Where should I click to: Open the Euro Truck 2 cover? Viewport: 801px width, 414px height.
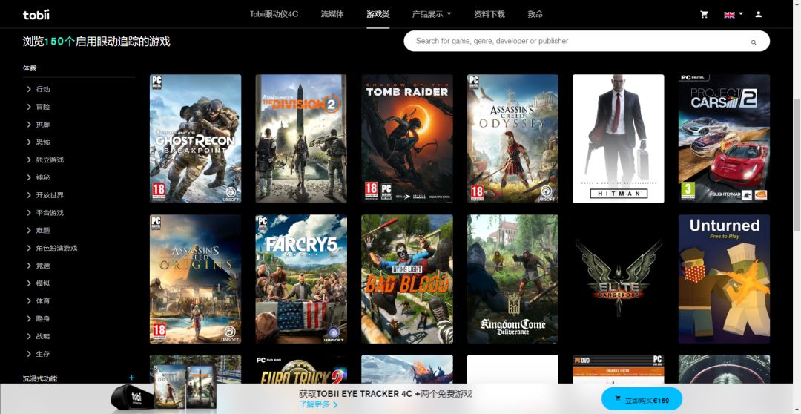301,369
